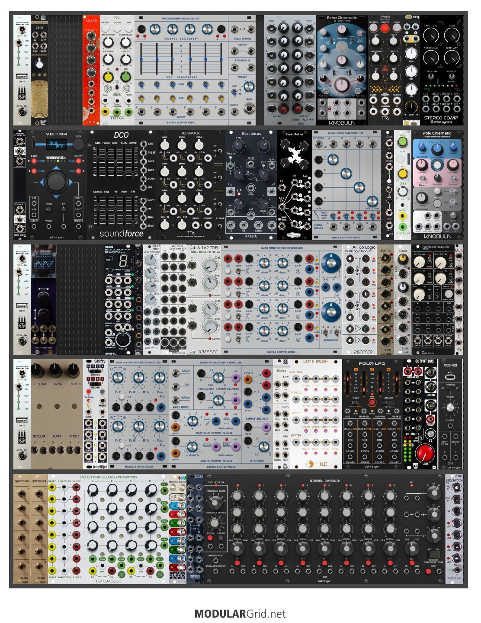
Task: Open the ModularGrid.net logo link
Action: [x=240, y=613]
